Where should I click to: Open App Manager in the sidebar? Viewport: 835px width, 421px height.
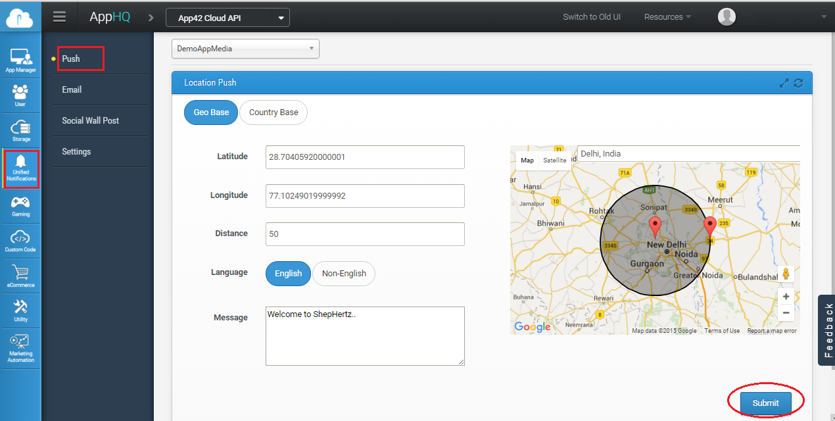point(20,60)
